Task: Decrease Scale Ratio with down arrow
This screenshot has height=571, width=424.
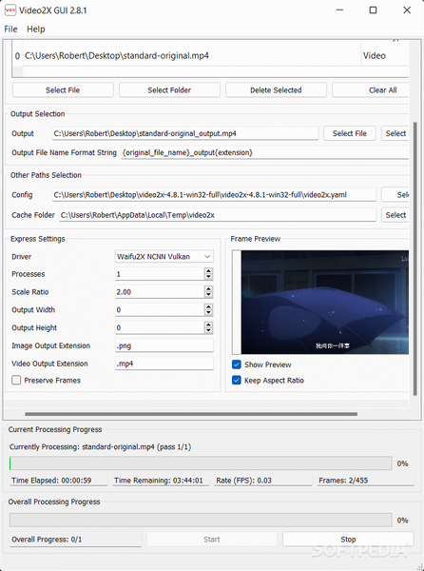Action: [x=208, y=295]
